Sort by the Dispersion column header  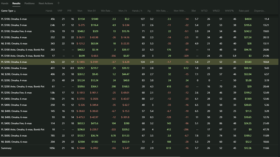pos(260,11)
